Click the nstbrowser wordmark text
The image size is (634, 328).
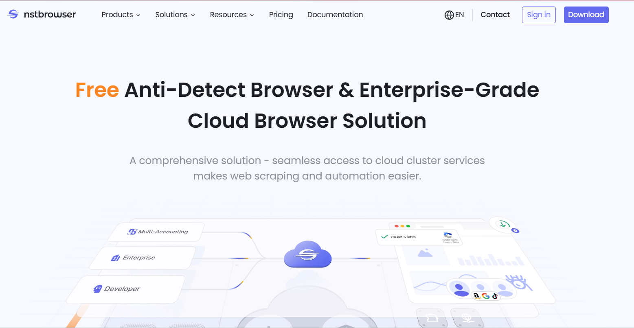tap(49, 15)
